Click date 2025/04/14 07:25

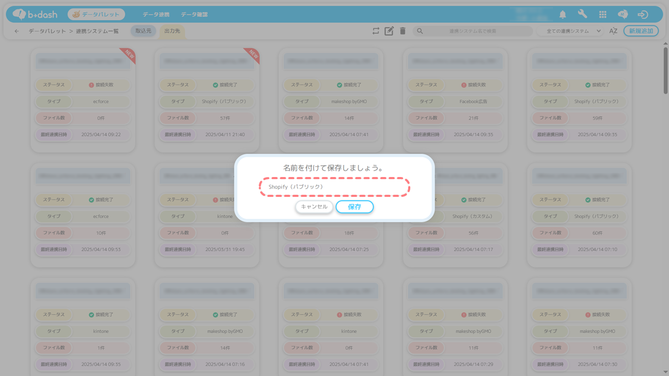tap(349, 250)
